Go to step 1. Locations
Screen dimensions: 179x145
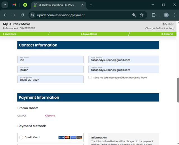[x=10, y=34]
